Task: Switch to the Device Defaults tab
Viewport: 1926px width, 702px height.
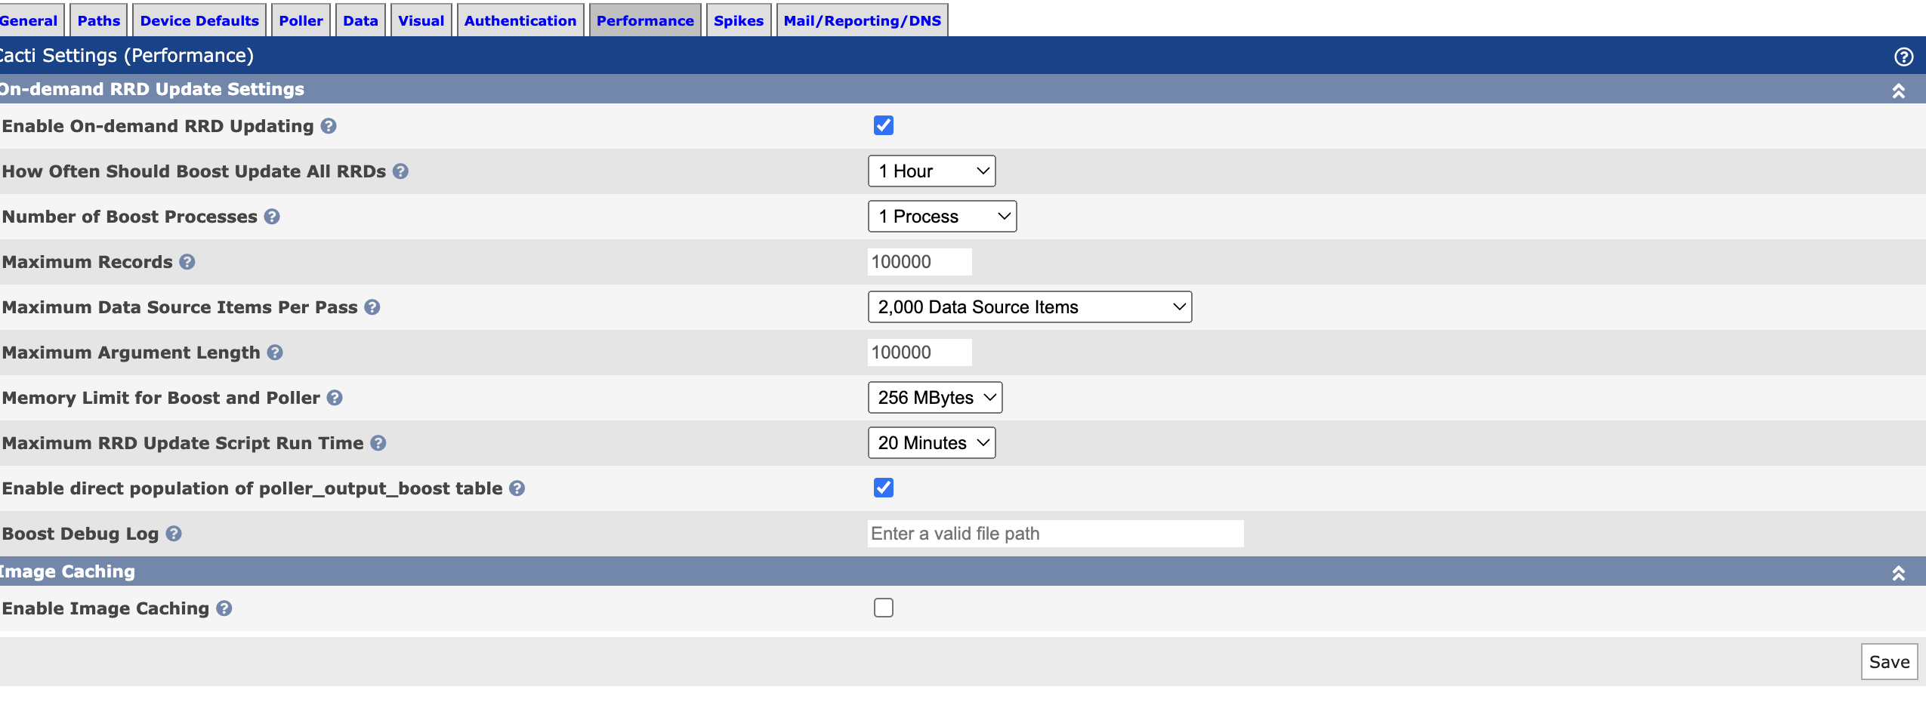Action: click(x=199, y=20)
